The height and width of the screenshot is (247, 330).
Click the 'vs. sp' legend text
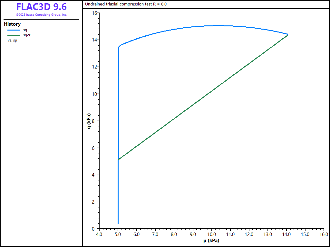pyautogui.click(x=12, y=40)
